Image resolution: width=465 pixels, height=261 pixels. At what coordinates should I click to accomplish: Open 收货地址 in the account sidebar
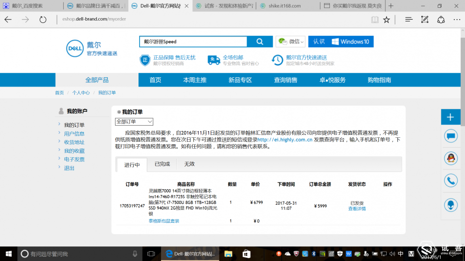click(x=74, y=142)
